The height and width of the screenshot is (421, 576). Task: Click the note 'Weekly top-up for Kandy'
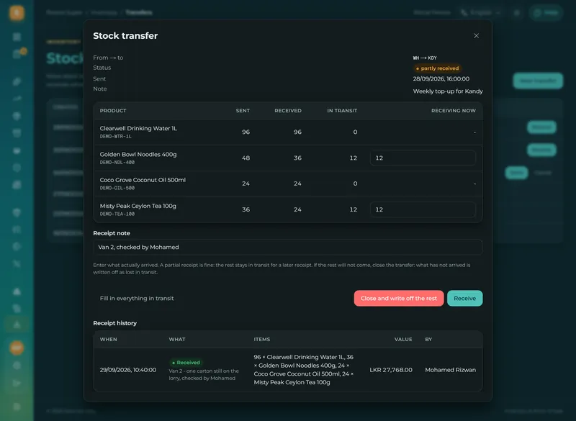(448, 91)
